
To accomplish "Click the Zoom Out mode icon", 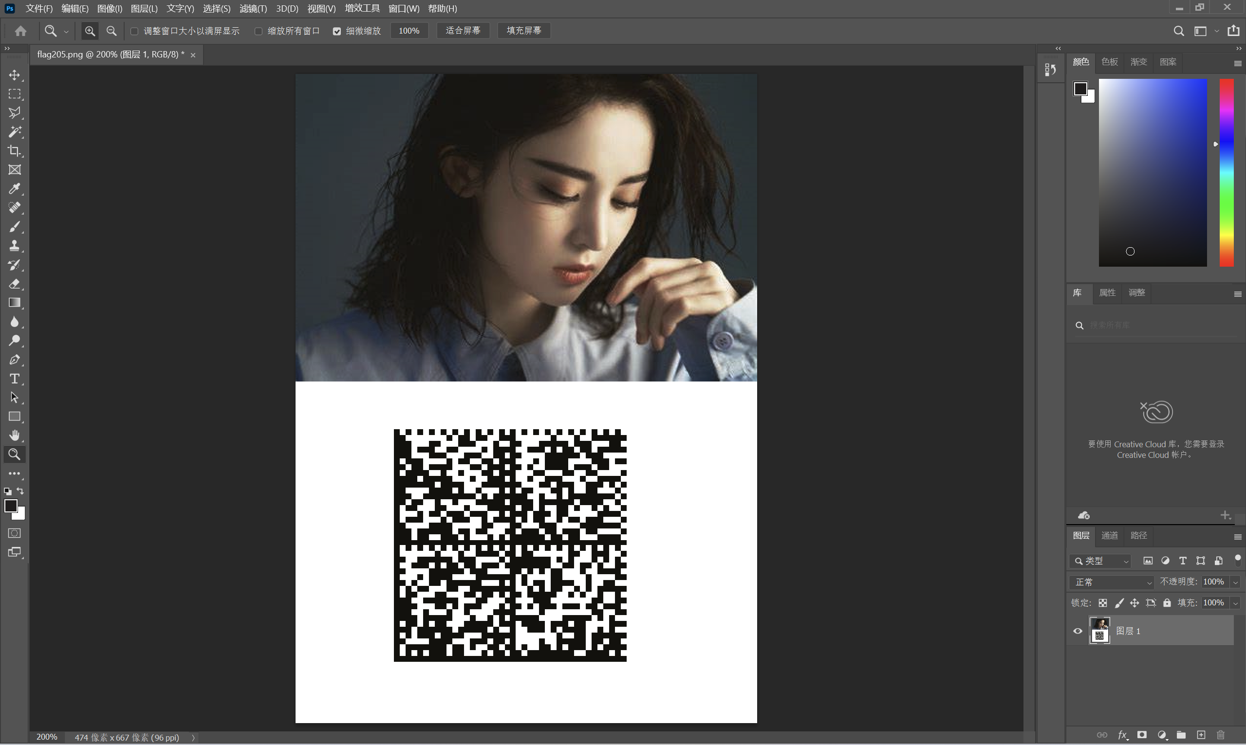I will pos(112,31).
